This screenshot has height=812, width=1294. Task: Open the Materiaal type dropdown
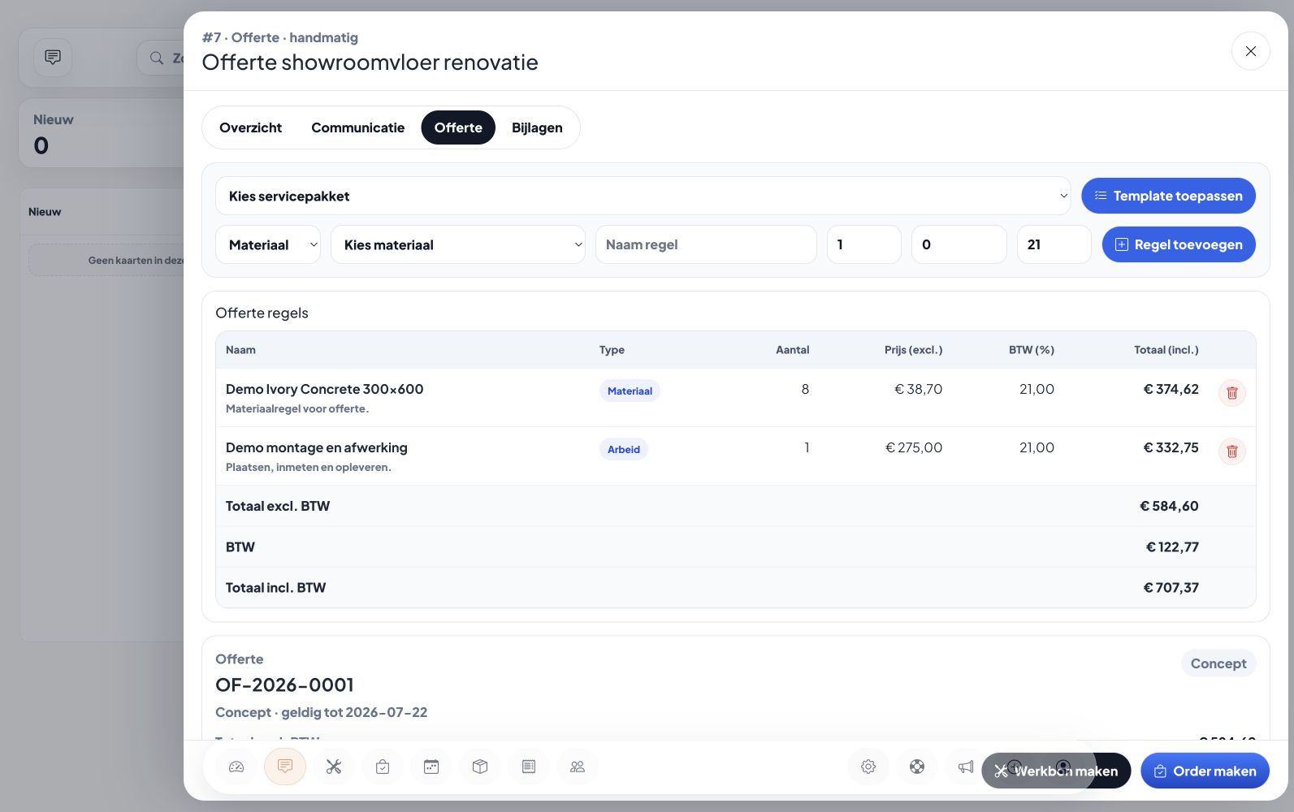pos(268,244)
